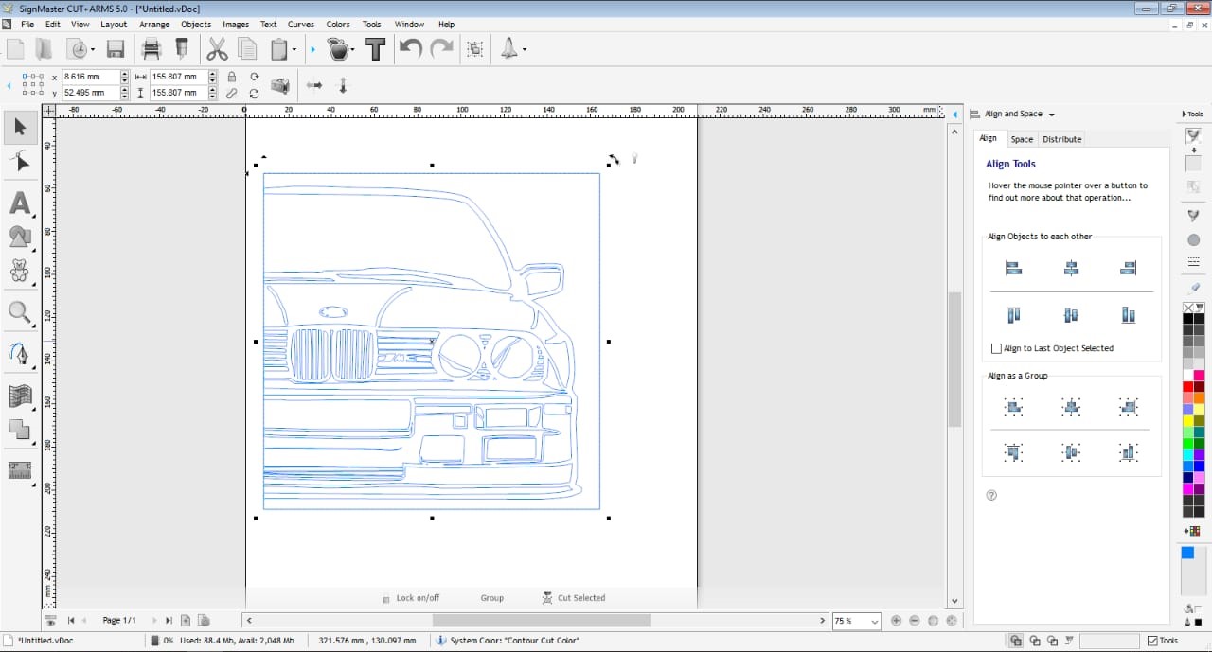Go to the next page arrow
The image size is (1212, 652).
pos(152,621)
